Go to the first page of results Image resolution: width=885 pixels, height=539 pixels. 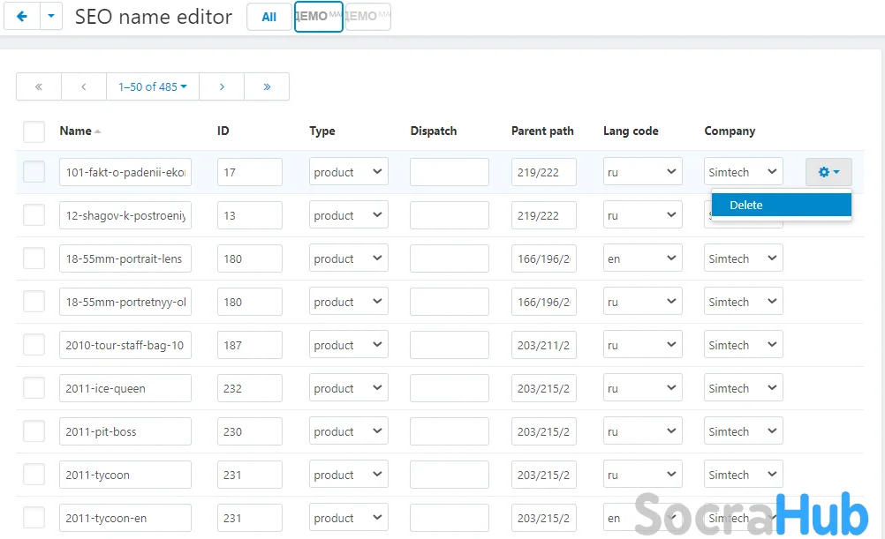tap(39, 86)
